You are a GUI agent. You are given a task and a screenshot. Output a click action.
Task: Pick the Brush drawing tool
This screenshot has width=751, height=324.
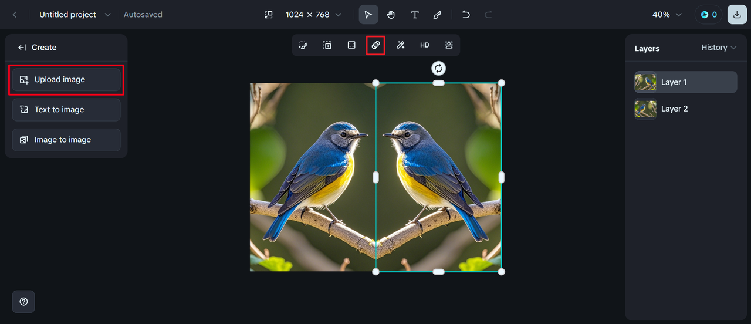click(x=437, y=15)
